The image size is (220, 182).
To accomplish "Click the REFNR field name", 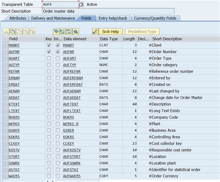I will tap(14, 71).
